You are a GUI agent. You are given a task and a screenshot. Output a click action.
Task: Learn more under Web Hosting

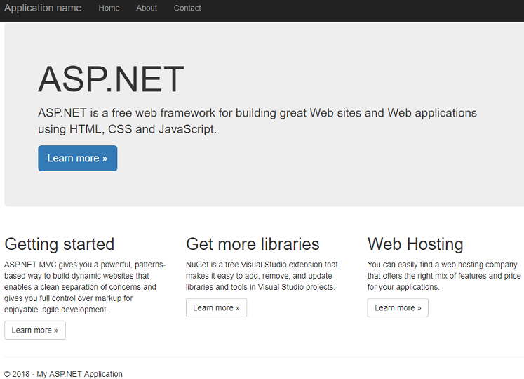[x=398, y=307]
